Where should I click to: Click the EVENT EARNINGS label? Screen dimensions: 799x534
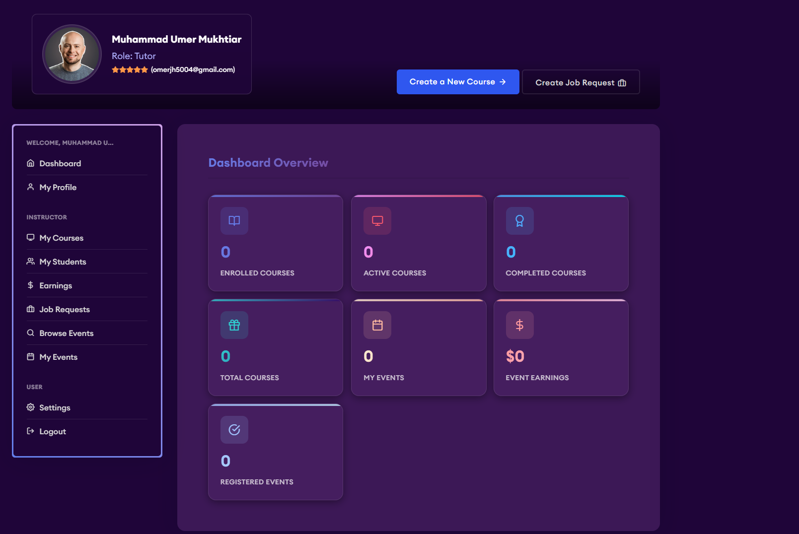click(x=537, y=378)
